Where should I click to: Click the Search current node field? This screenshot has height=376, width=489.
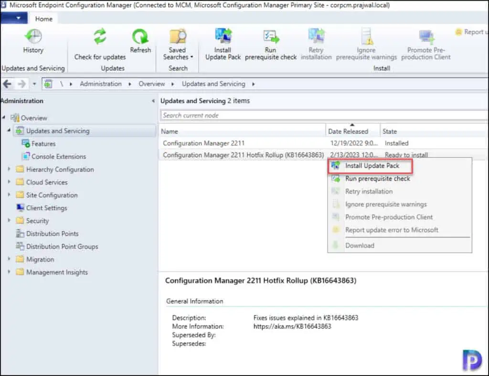324,115
